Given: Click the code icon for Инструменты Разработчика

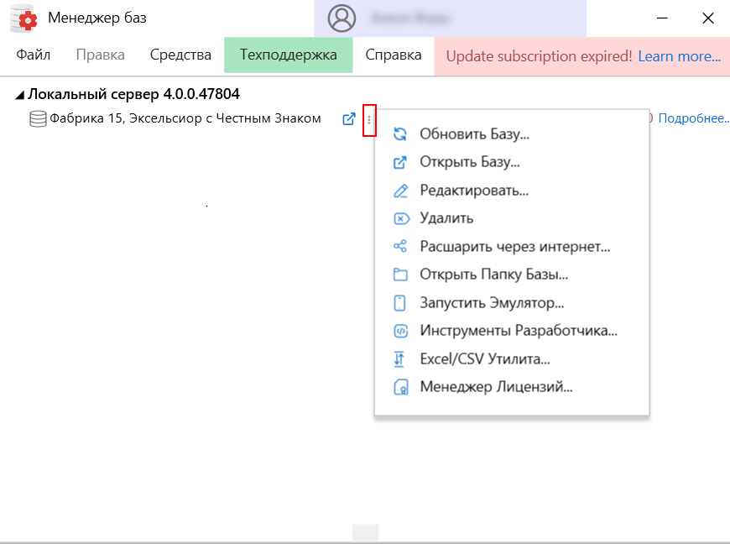Looking at the screenshot, I should point(401,331).
